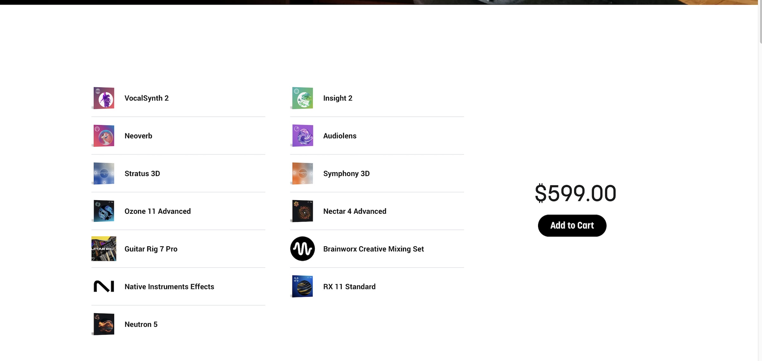Select the Ozone 11 Advanced icon
Viewport: 762px width, 361px height.
click(x=103, y=211)
